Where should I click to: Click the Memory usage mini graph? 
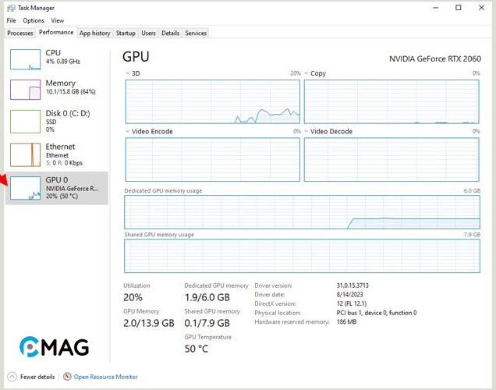coord(25,90)
